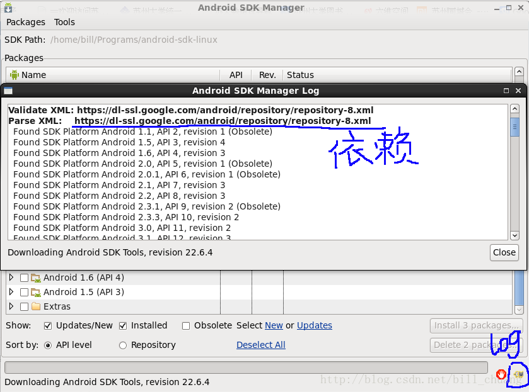Click log line Android 1.5, API 3, revision 4
The height and width of the screenshot is (392, 529).
[119, 142]
